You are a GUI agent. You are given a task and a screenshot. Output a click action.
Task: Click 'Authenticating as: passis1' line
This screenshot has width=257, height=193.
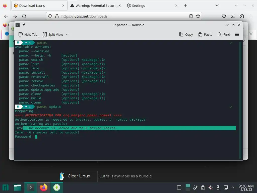click(x=41, y=124)
